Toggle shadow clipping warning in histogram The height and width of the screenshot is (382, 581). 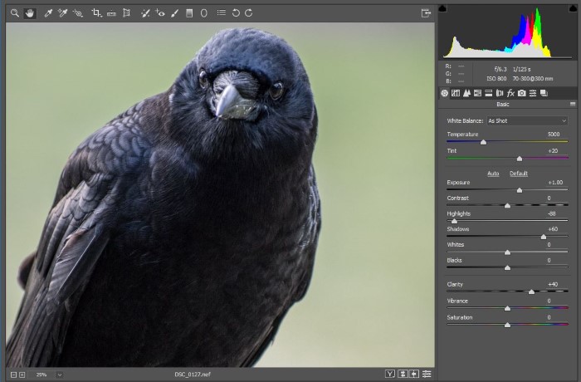coord(442,9)
